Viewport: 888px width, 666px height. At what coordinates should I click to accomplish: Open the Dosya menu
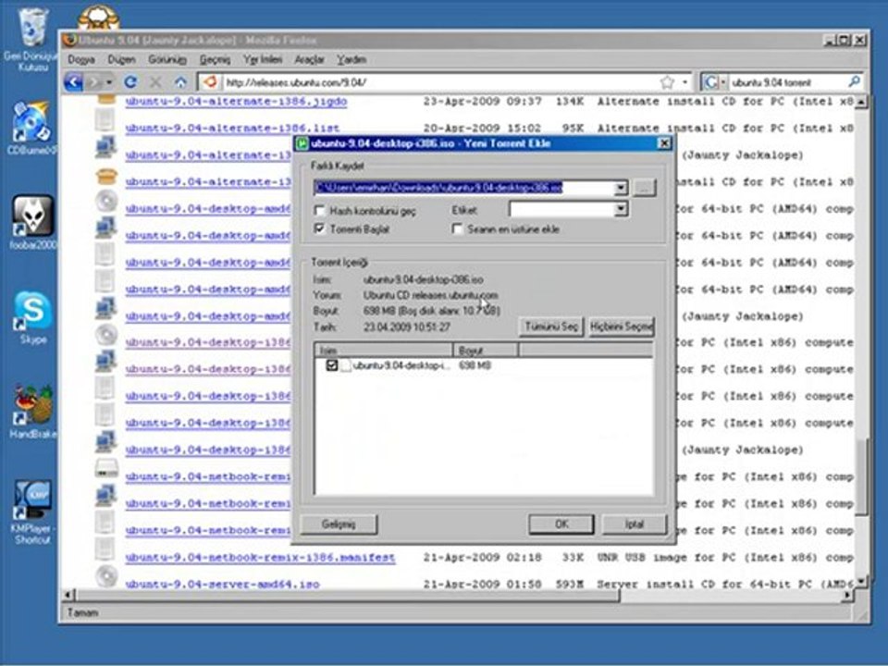[x=81, y=59]
